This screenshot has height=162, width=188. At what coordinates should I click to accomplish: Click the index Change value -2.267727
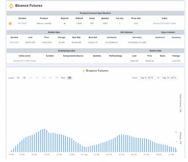click(x=176, y=61)
